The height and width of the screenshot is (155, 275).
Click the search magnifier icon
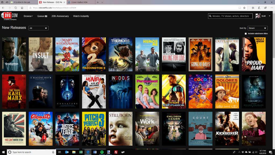click(210, 16)
